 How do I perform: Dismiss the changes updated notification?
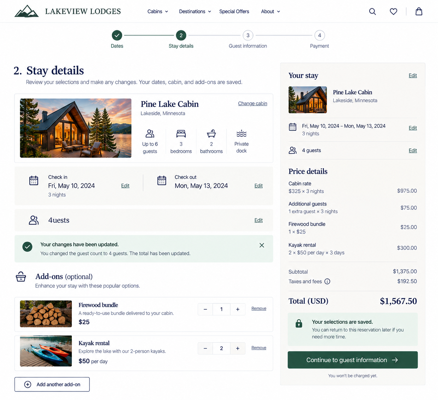(262, 245)
